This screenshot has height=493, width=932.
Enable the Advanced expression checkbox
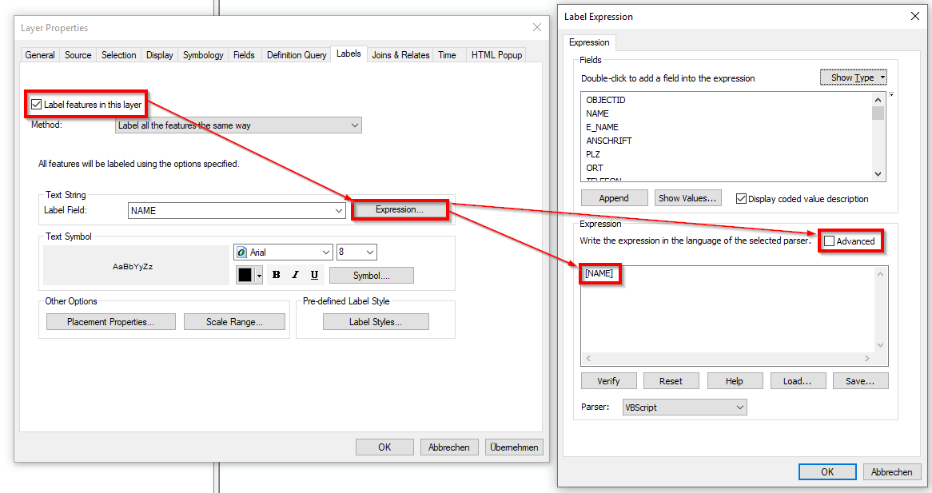pyautogui.click(x=830, y=241)
